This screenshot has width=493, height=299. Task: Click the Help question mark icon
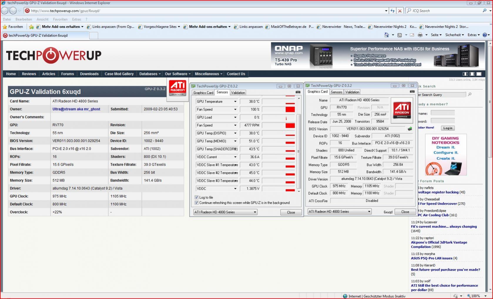tap(485, 35)
